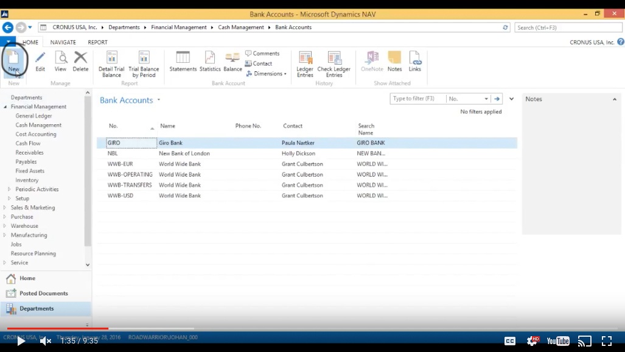Screen dimensions: 625x352
Task: Open the Balance scales icon
Action: click(233, 61)
